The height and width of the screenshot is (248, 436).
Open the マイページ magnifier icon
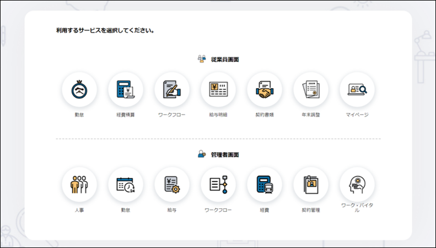click(x=357, y=90)
